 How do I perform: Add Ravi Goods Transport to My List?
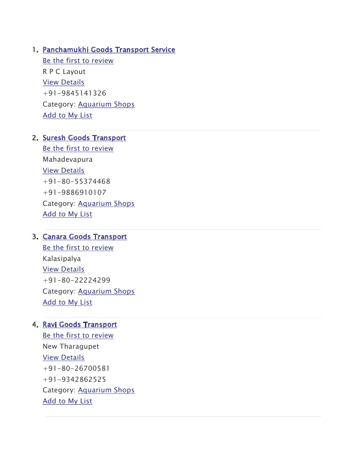pos(67,401)
